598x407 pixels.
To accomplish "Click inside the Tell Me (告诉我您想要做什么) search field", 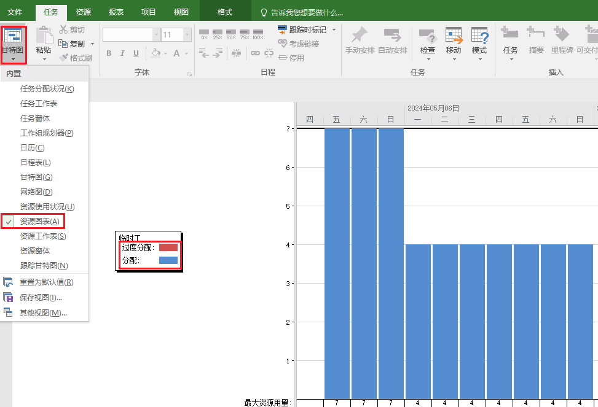I will pyautogui.click(x=307, y=12).
